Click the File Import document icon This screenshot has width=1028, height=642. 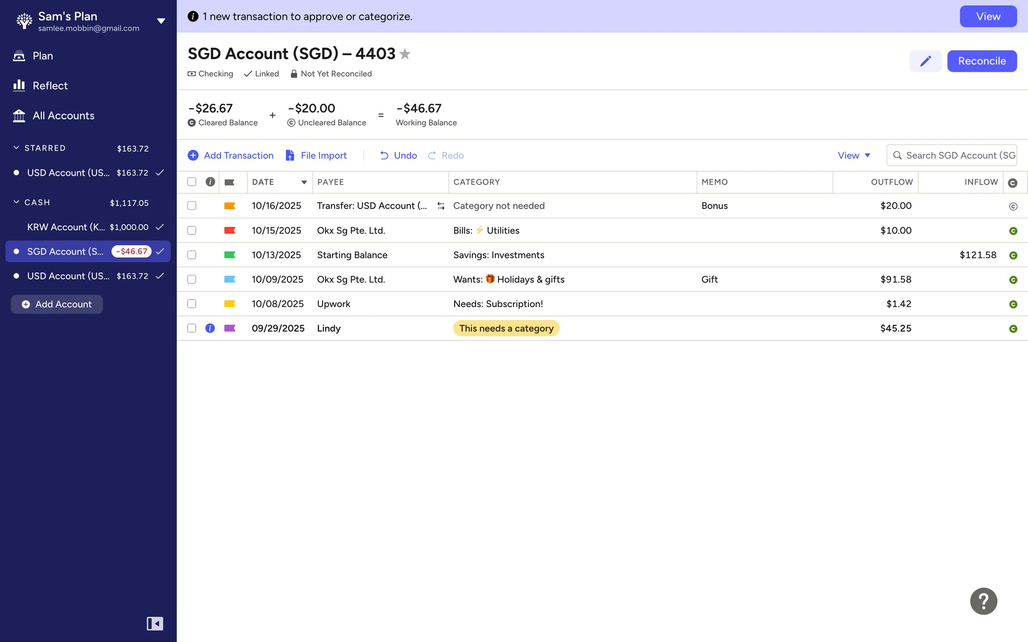click(x=290, y=155)
